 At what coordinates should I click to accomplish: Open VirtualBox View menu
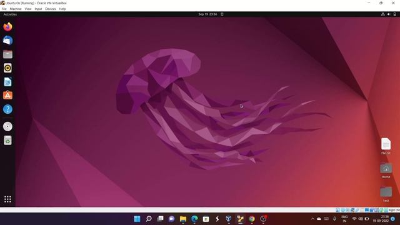tap(28, 9)
